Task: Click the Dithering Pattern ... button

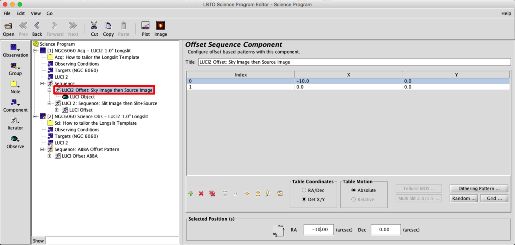Action: coord(479,189)
